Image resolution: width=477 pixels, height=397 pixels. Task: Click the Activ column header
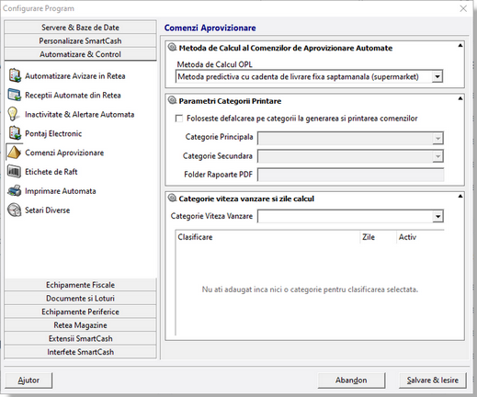pyautogui.click(x=420, y=237)
